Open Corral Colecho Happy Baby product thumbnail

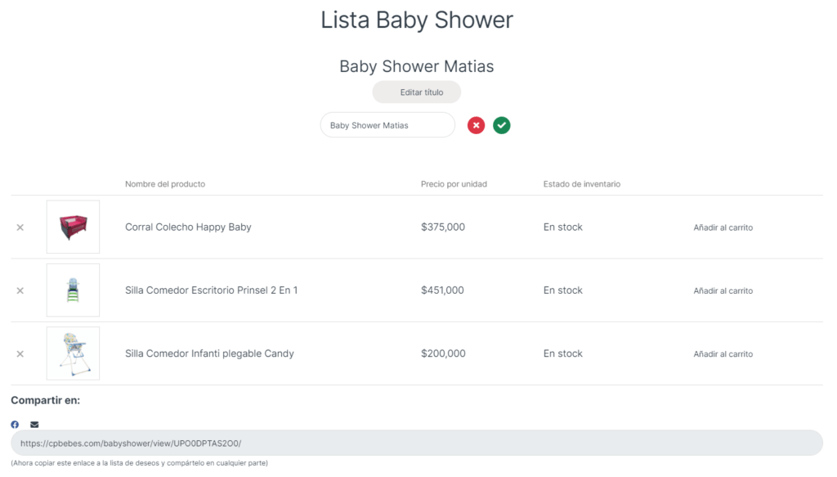74,227
